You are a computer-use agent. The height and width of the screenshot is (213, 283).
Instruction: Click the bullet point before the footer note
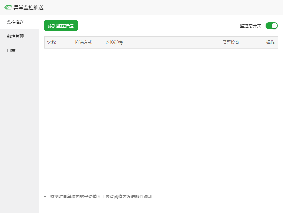point(45,197)
